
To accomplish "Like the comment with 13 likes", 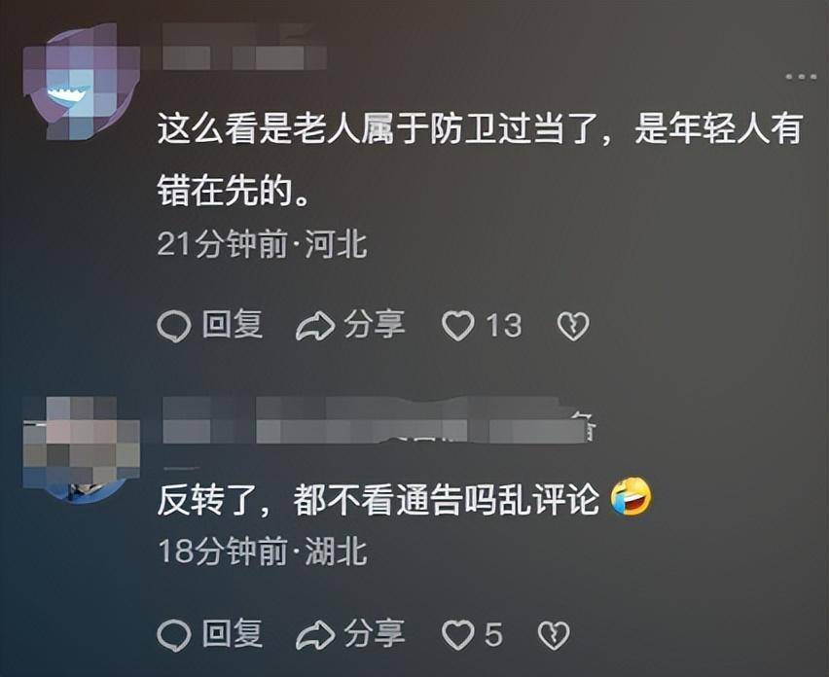I will coord(458,326).
